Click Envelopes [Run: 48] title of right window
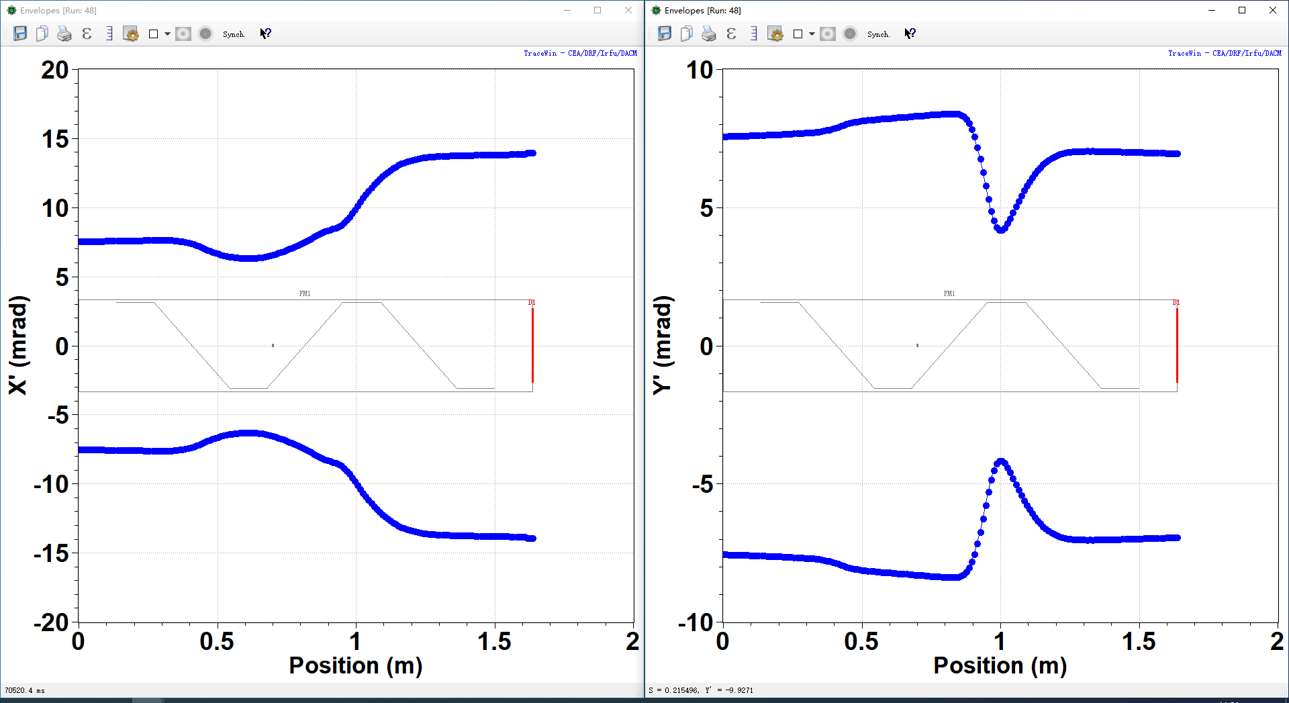Viewport: 1289px width, 703px height. (x=703, y=10)
